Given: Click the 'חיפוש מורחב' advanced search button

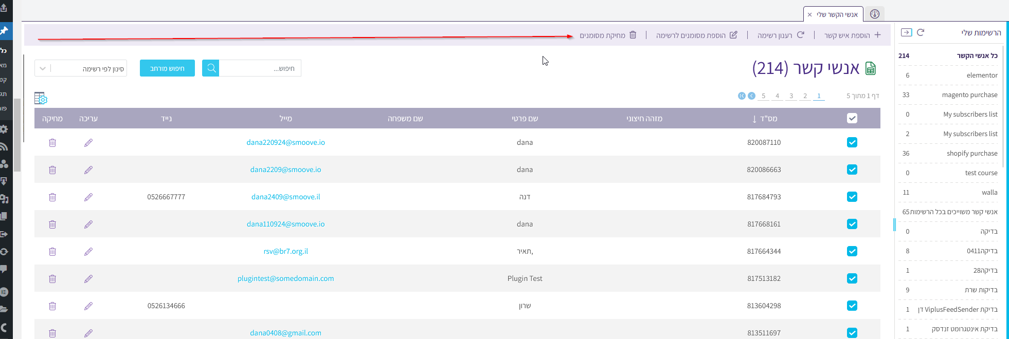Looking at the screenshot, I should coord(167,68).
